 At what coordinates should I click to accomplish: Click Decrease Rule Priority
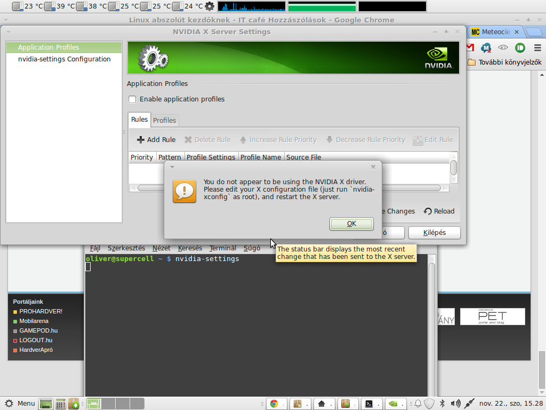pos(365,139)
